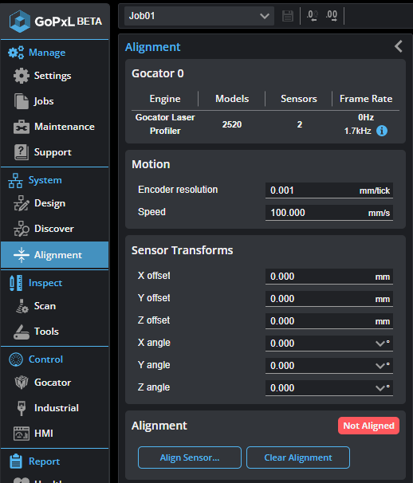The height and width of the screenshot is (483, 413).
Task: Click the X angle value field
Action: point(329,344)
